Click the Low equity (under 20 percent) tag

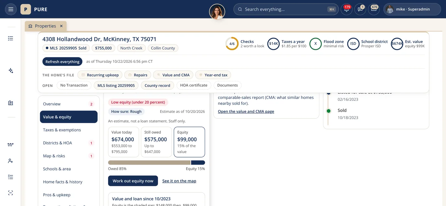point(138,102)
